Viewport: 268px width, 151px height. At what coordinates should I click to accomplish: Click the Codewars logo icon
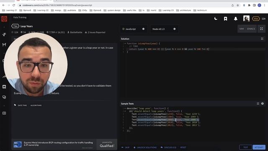4,18
